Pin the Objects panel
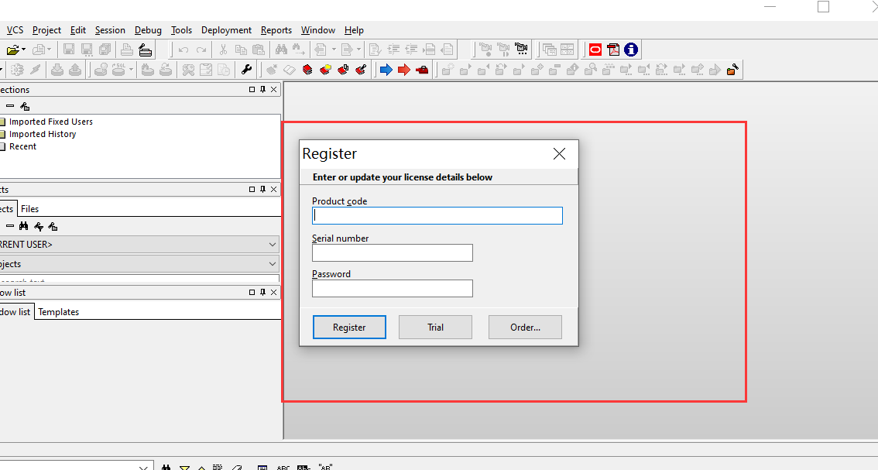This screenshot has height=470, width=878. [262, 190]
